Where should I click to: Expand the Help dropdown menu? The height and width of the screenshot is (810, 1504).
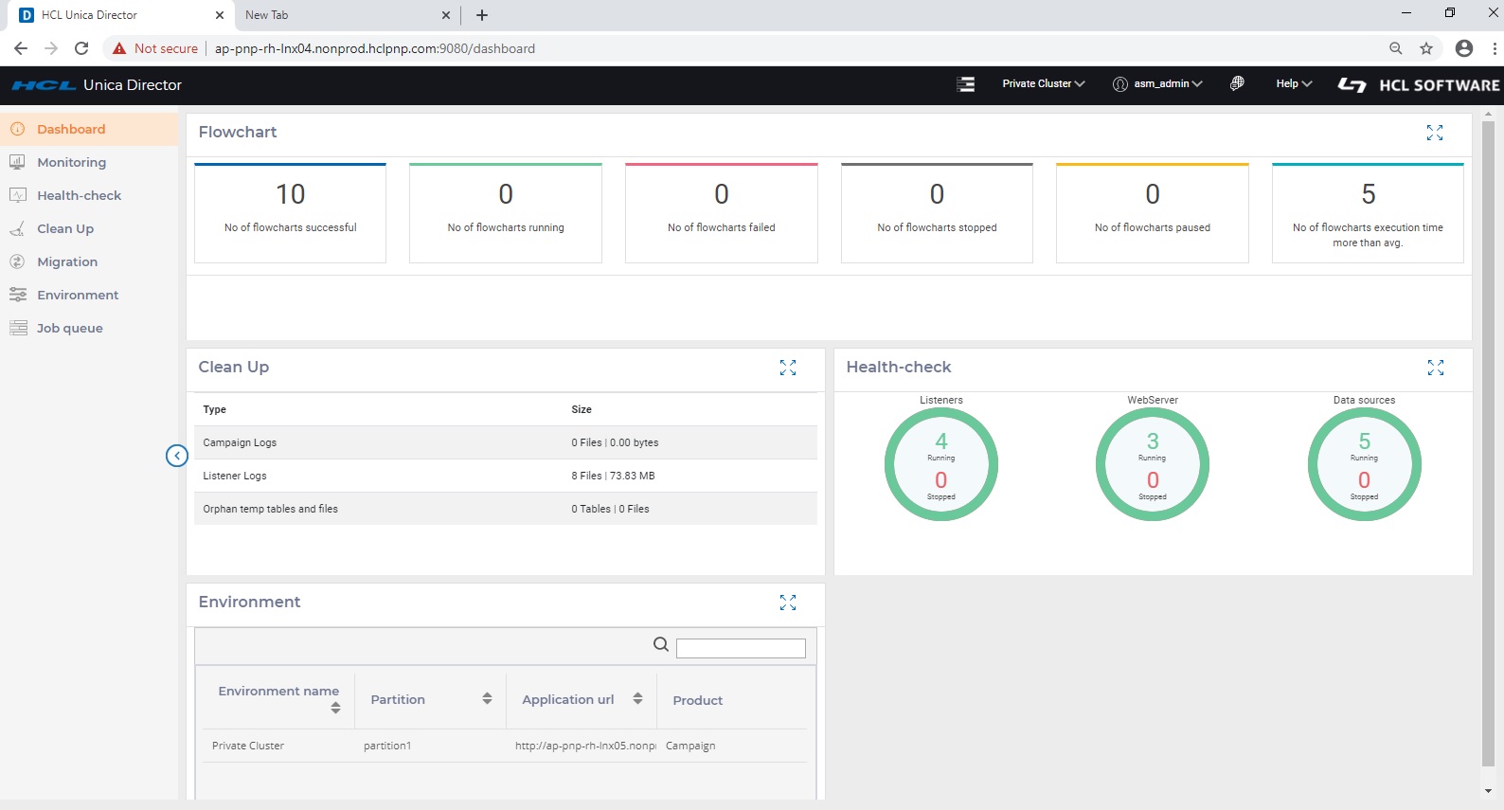pyautogui.click(x=1293, y=83)
